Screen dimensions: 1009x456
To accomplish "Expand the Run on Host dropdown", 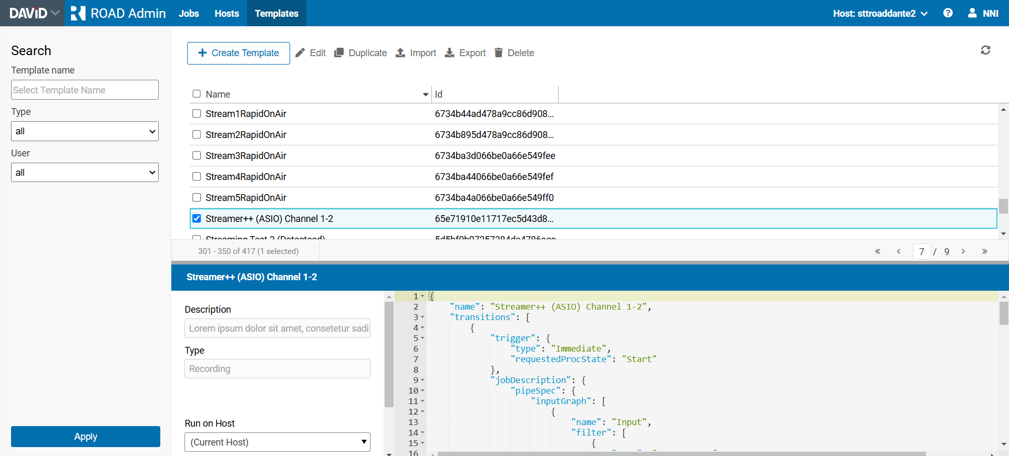I will (x=277, y=442).
